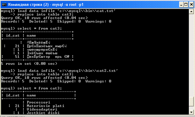Click the window title bar text
The height and width of the screenshot is (117, 195).
point(46,5)
